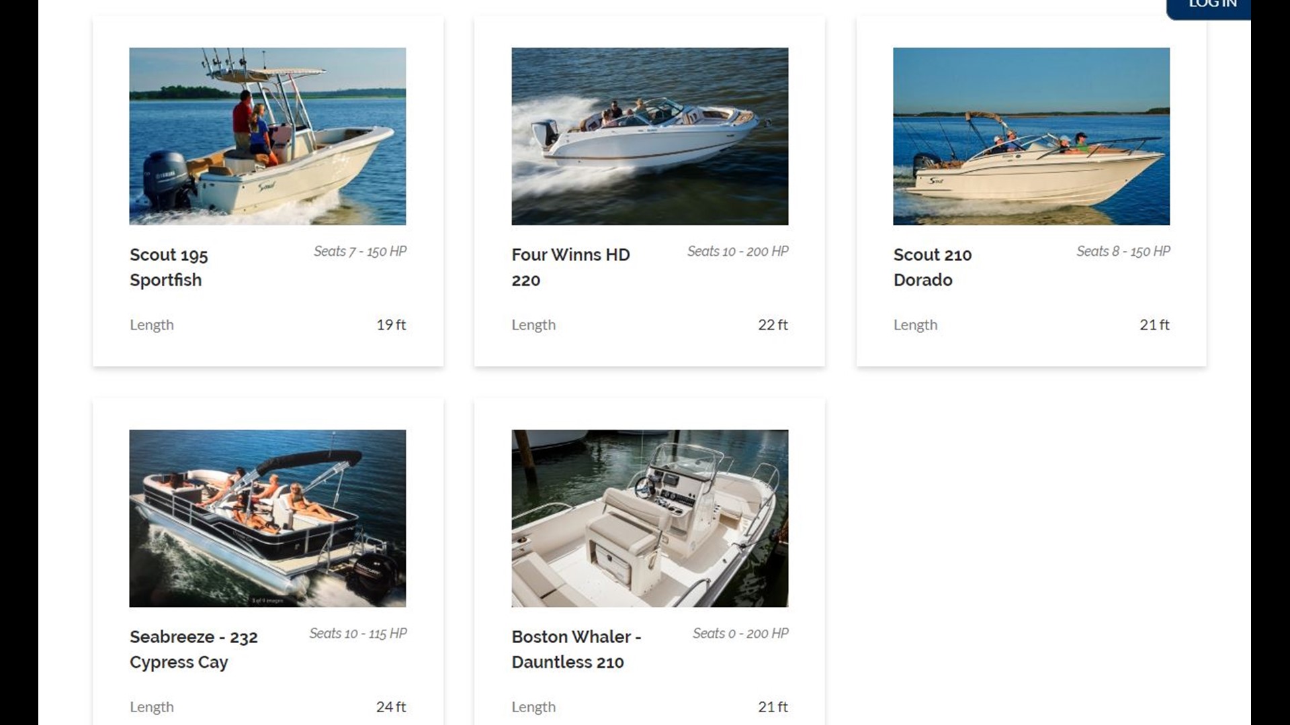Open the Scout 195 Sportfish boat photo
Image resolution: width=1290 pixels, height=725 pixels.
pos(267,136)
